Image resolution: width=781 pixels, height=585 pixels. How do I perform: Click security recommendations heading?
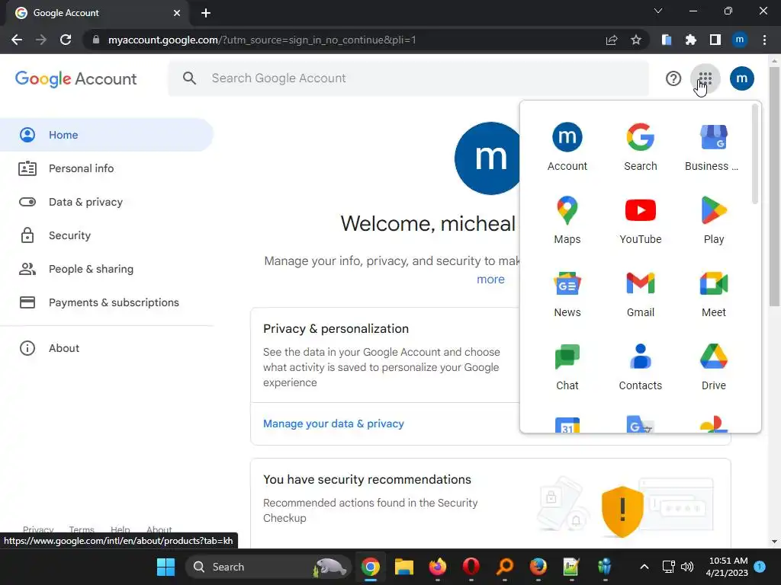(367, 479)
